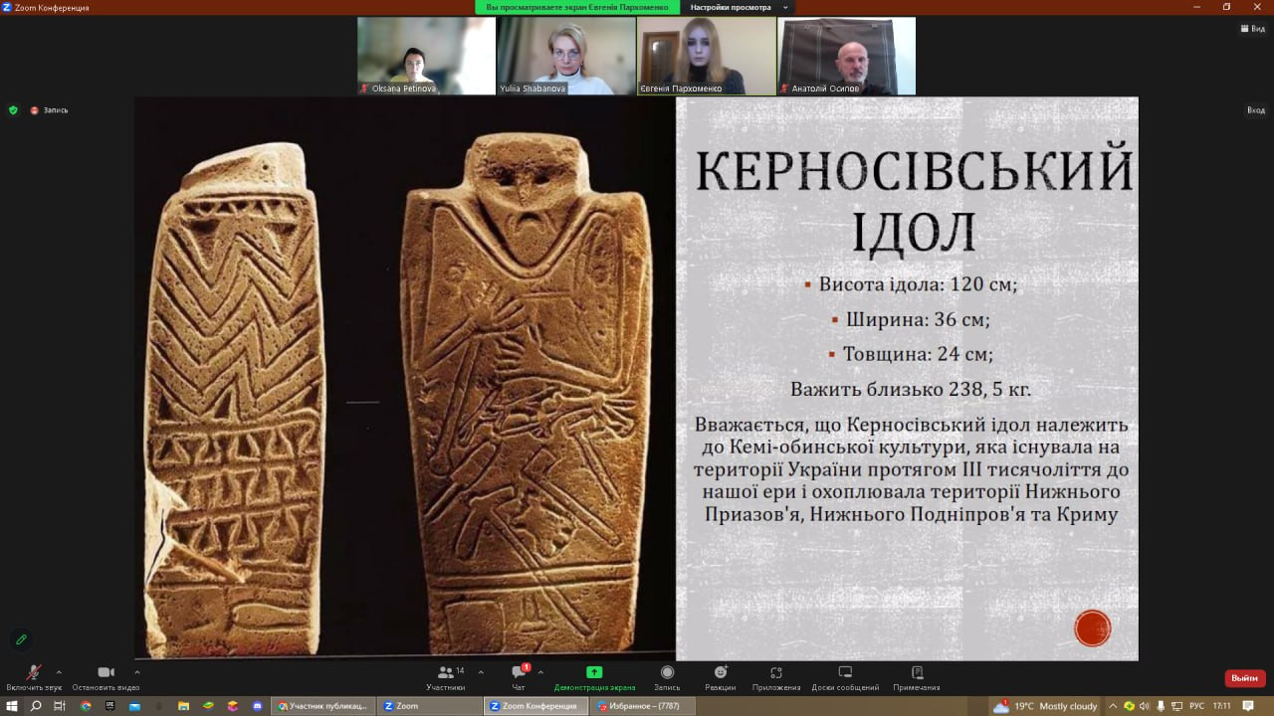The height and width of the screenshot is (716, 1274).
Task: Launch Chrome from taskbar pin
Action: 85,706
